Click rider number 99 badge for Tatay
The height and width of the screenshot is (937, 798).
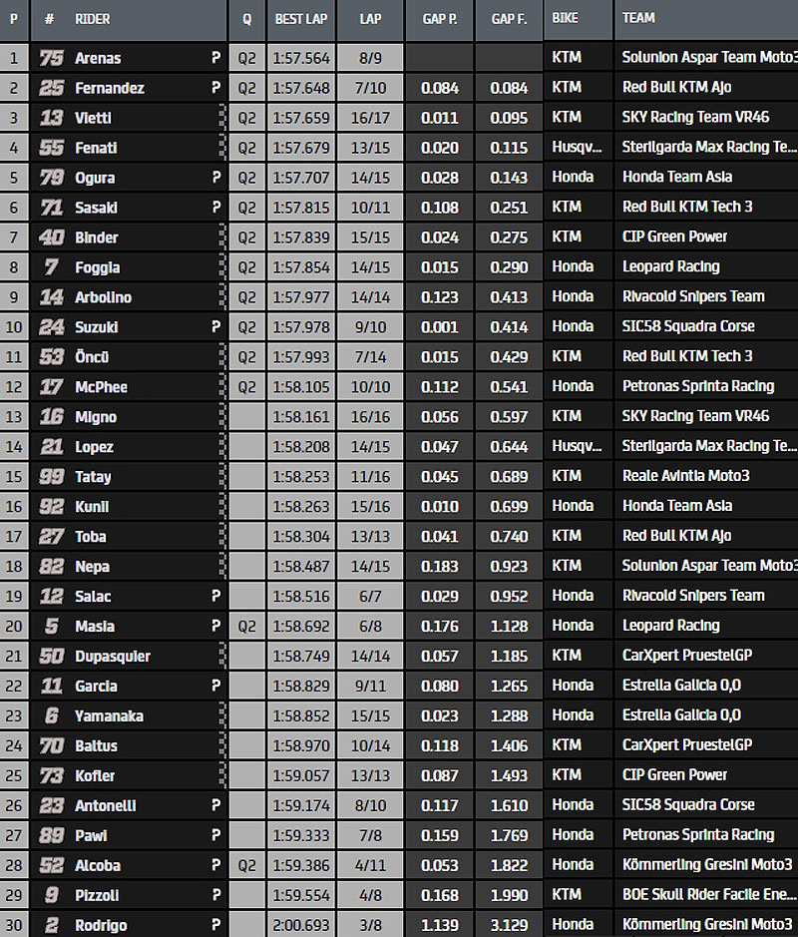tap(51, 477)
